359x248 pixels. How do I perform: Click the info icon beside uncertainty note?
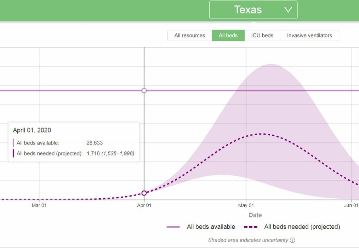[x=292, y=240]
